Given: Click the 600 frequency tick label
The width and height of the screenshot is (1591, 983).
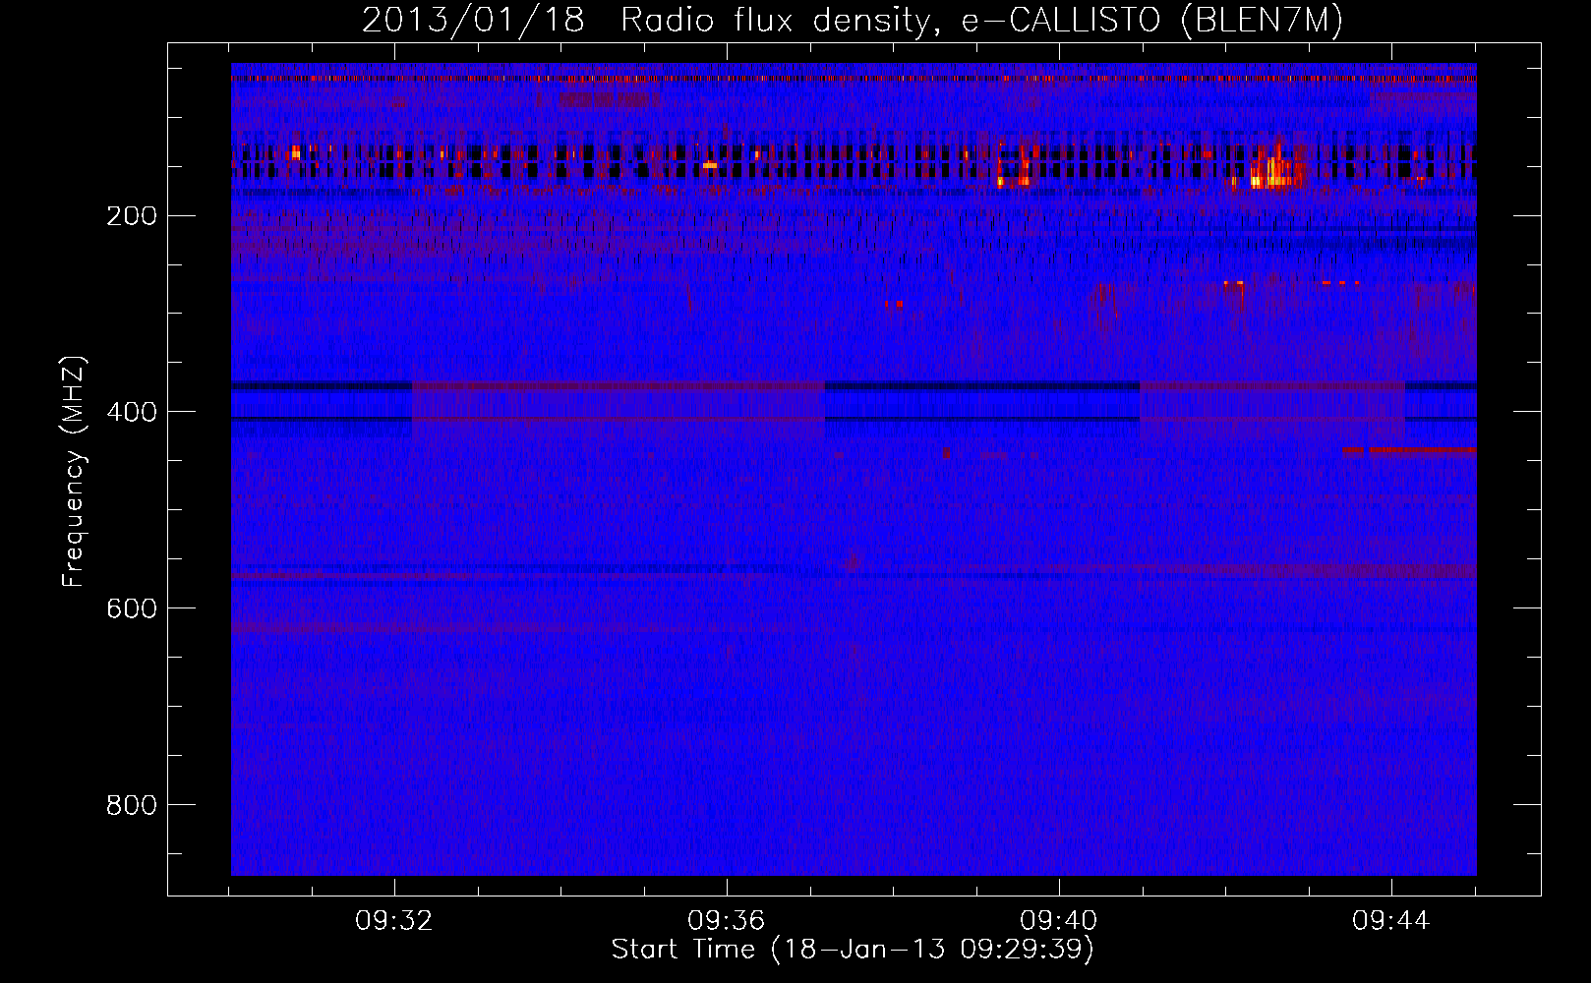Looking at the screenshot, I should click(132, 608).
